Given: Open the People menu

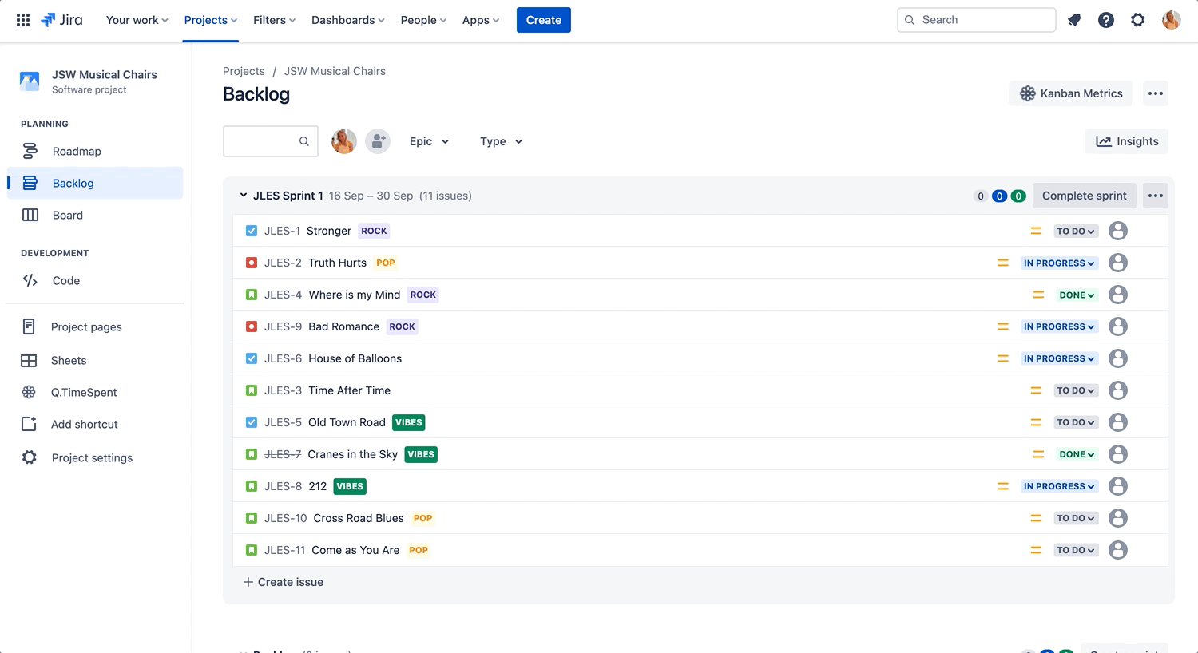Looking at the screenshot, I should [423, 20].
